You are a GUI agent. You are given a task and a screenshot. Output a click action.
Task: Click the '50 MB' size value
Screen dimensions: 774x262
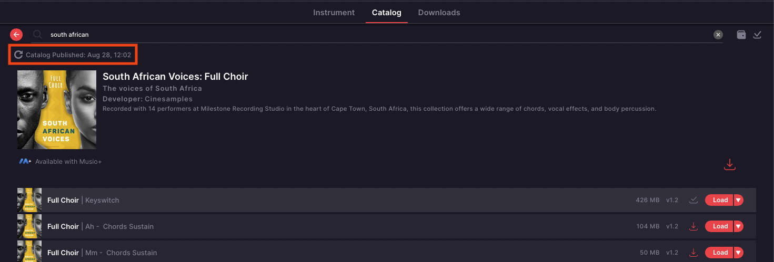click(650, 253)
